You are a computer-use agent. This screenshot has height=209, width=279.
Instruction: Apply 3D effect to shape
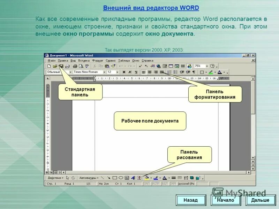198,178
